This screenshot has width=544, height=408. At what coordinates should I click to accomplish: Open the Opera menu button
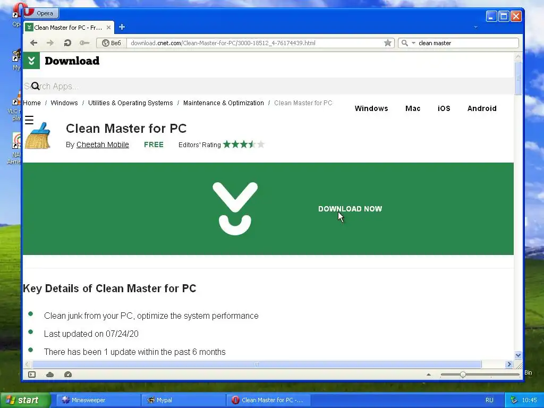coord(41,13)
